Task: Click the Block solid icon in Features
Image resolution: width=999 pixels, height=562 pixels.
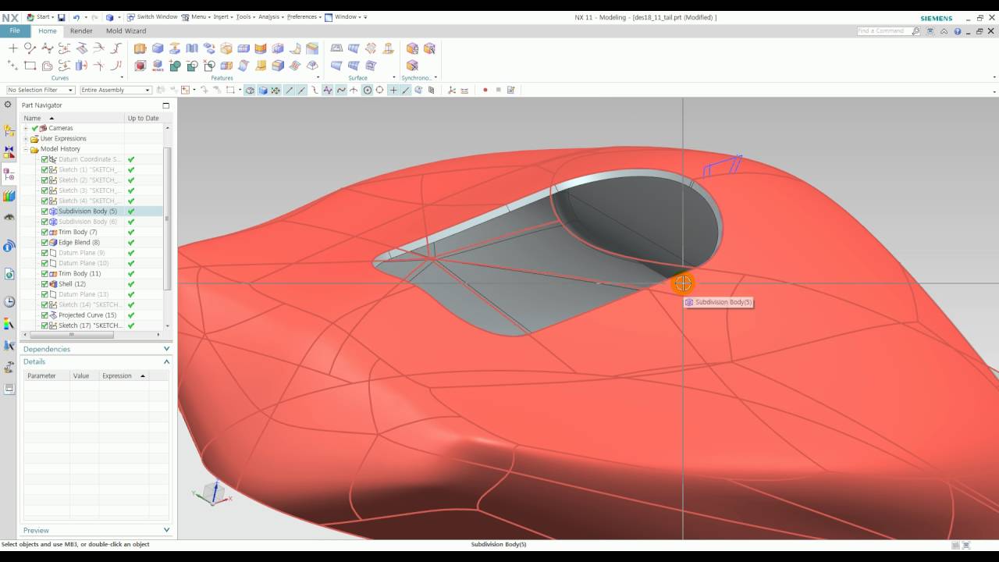Action: pyautogui.click(x=158, y=48)
